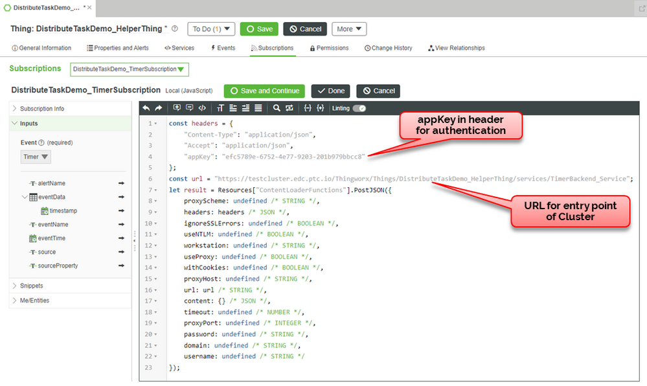Image resolution: width=647 pixels, height=386 pixels.
Task: Insert eventData using its arrow icon
Action: click(121, 197)
